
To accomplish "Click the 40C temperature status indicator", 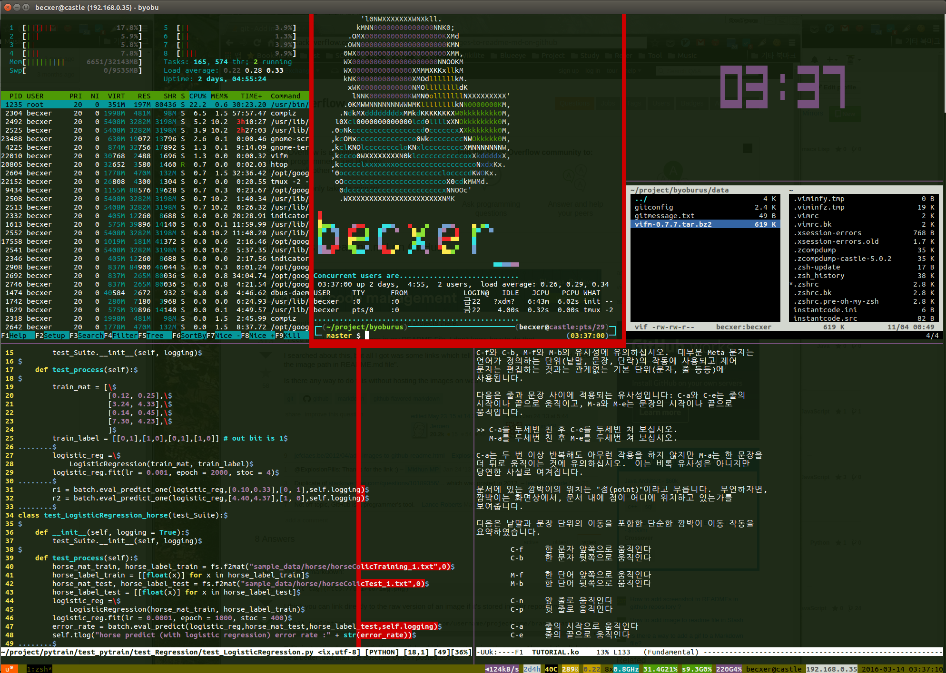I will 551,669.
